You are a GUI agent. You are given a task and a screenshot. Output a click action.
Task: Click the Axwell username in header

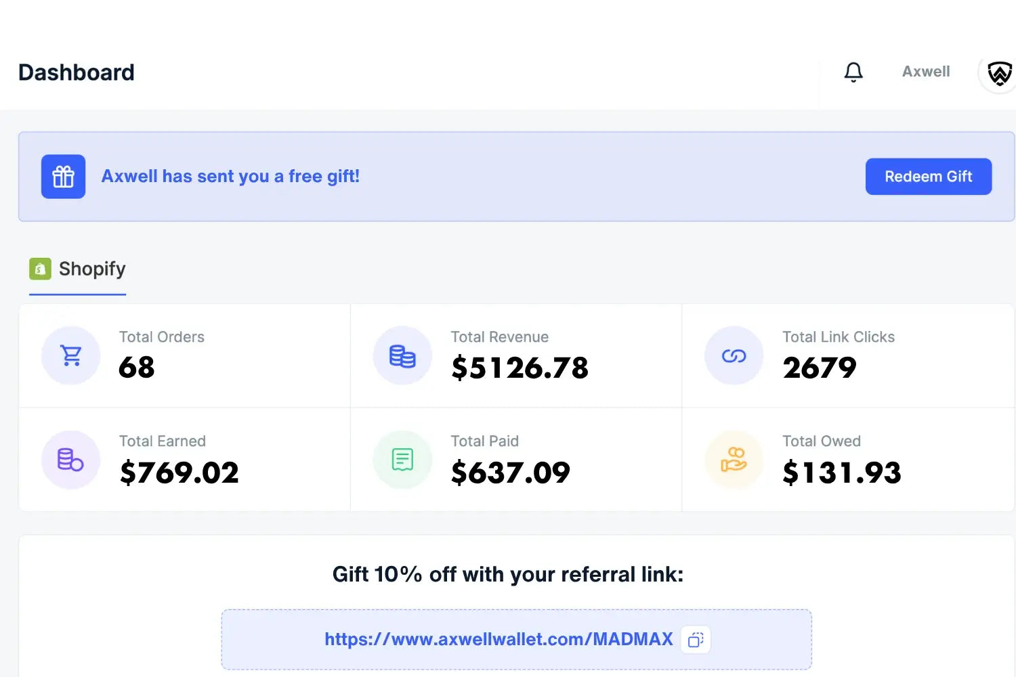[926, 72]
